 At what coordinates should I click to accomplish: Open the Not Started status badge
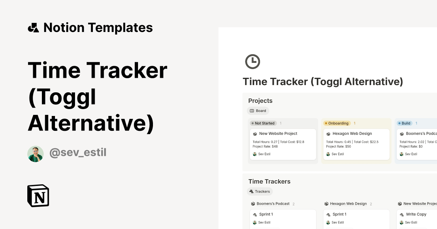click(x=263, y=123)
